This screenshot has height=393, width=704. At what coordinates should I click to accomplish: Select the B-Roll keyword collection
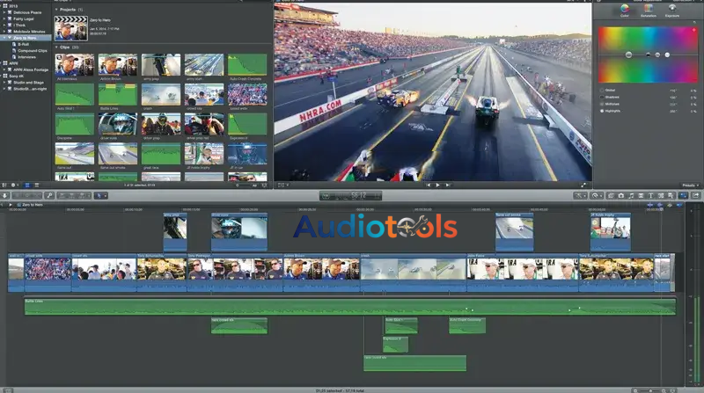click(x=24, y=45)
